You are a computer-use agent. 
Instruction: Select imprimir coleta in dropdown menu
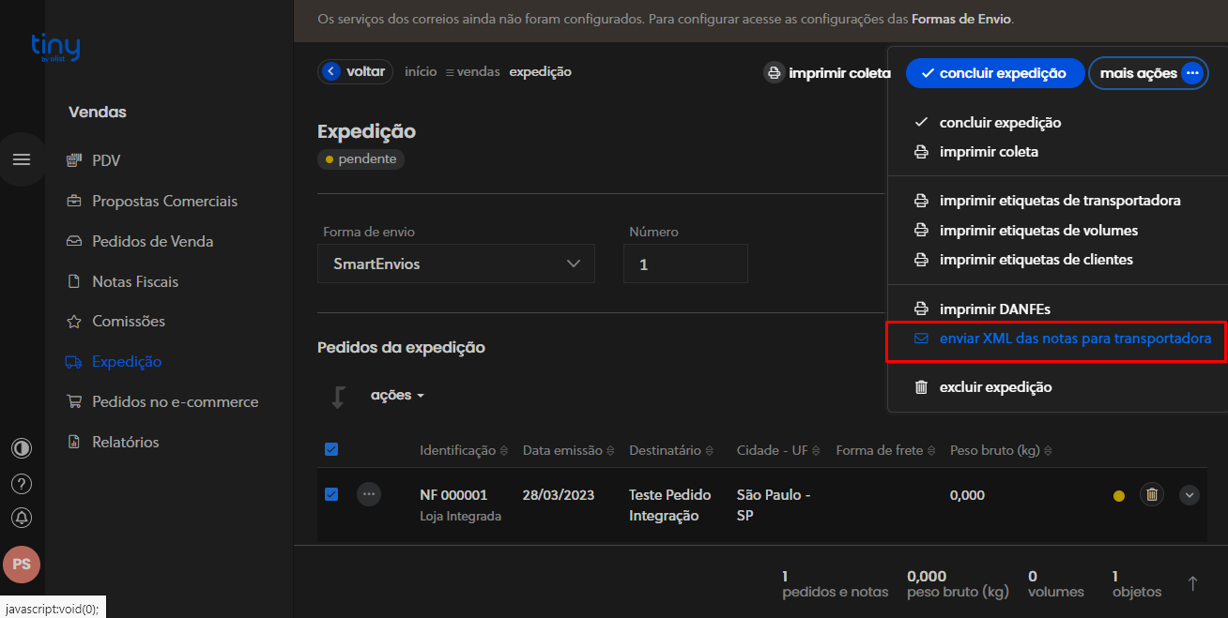976,151
